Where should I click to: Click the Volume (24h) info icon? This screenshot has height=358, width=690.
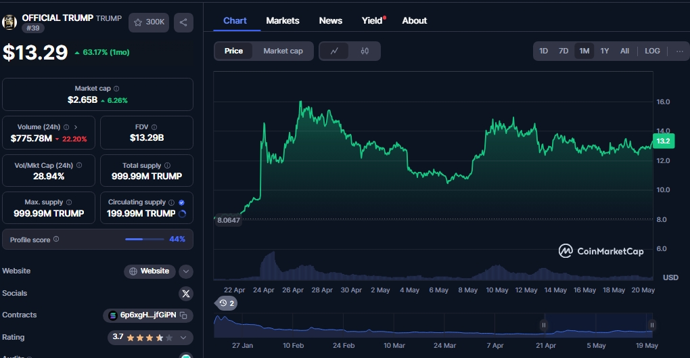(66, 127)
